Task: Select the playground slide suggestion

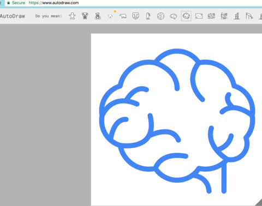Action: point(249,16)
